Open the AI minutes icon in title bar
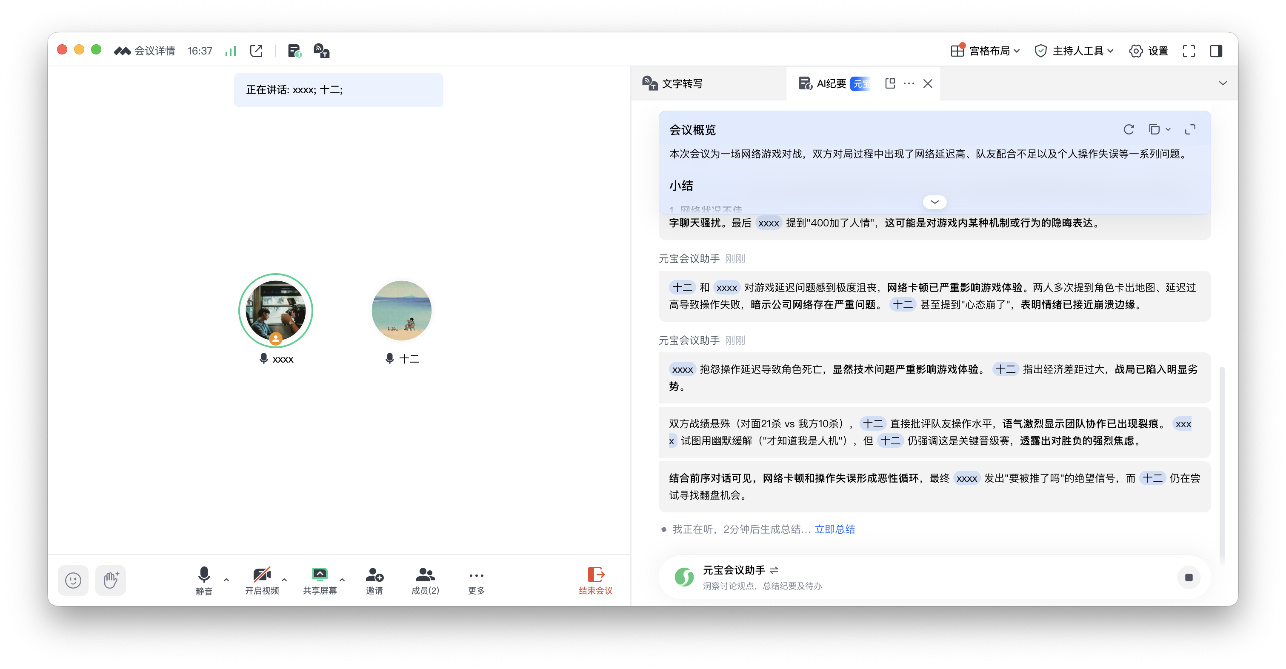 294,51
